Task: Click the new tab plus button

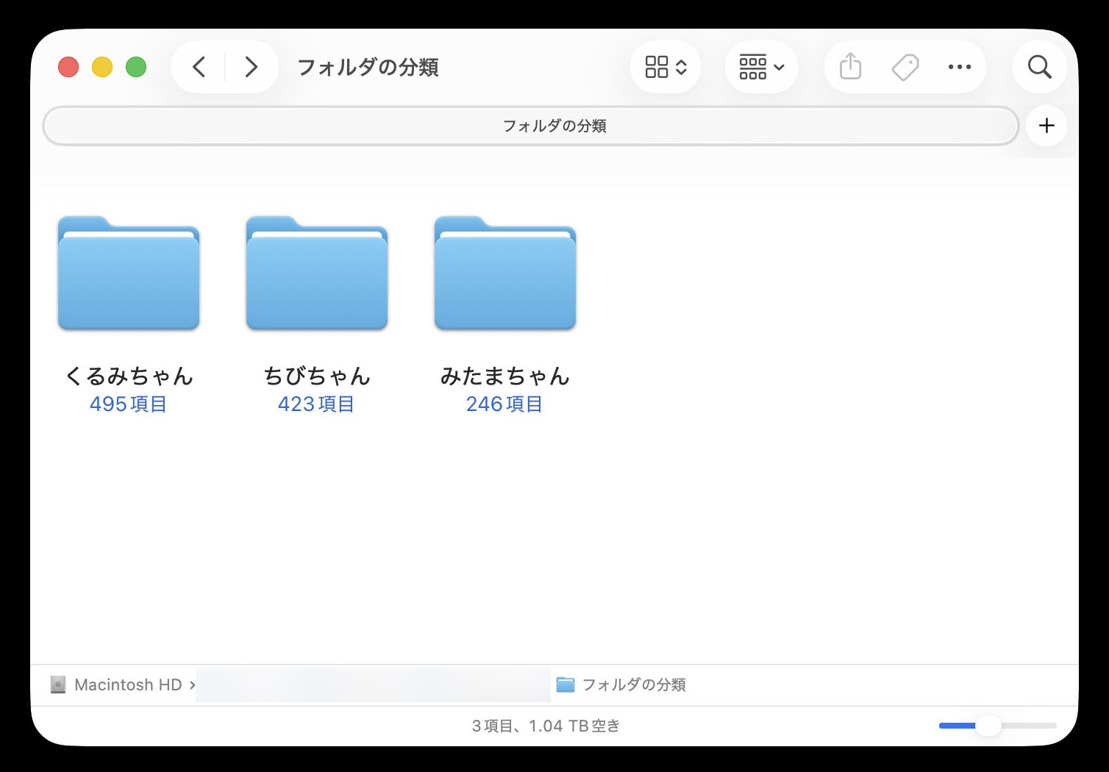Action: (1046, 126)
